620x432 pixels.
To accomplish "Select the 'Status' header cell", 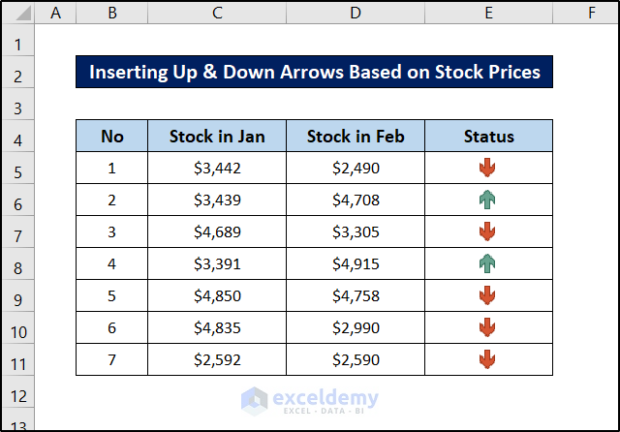I will (488, 137).
